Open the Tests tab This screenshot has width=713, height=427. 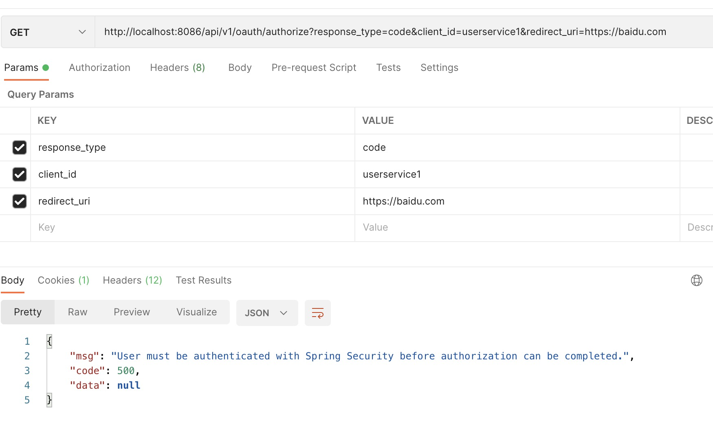click(388, 68)
